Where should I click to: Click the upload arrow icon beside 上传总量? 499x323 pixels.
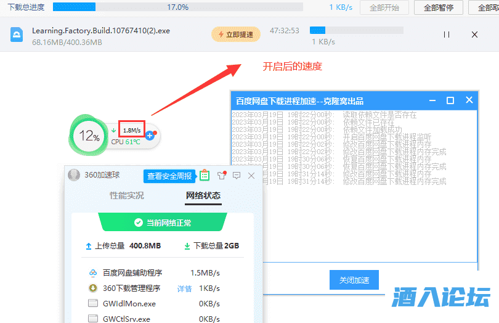(x=89, y=246)
